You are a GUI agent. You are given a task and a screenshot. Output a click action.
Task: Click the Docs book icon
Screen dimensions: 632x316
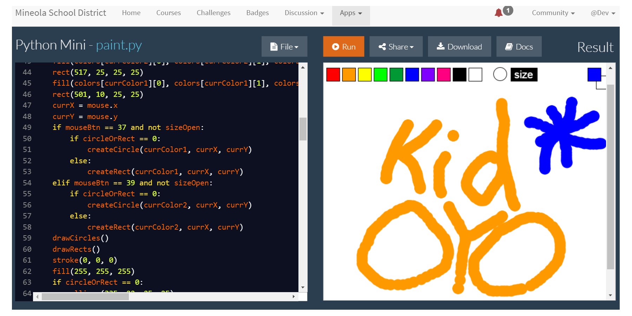(x=509, y=47)
